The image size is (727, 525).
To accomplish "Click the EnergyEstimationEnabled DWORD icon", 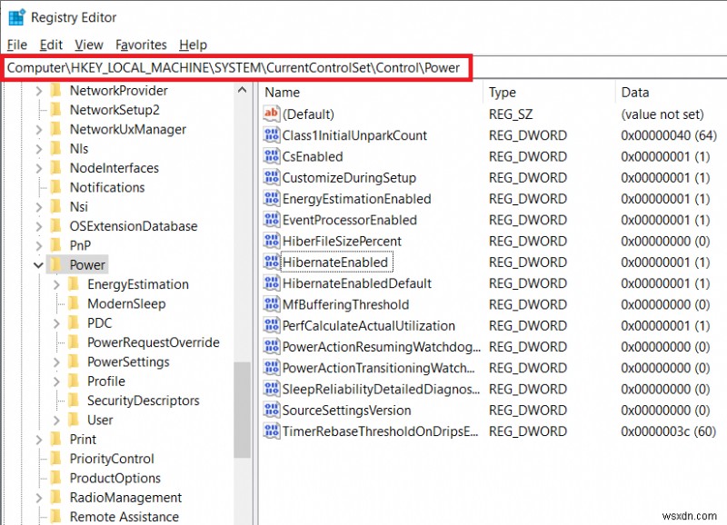I will pos(271,198).
